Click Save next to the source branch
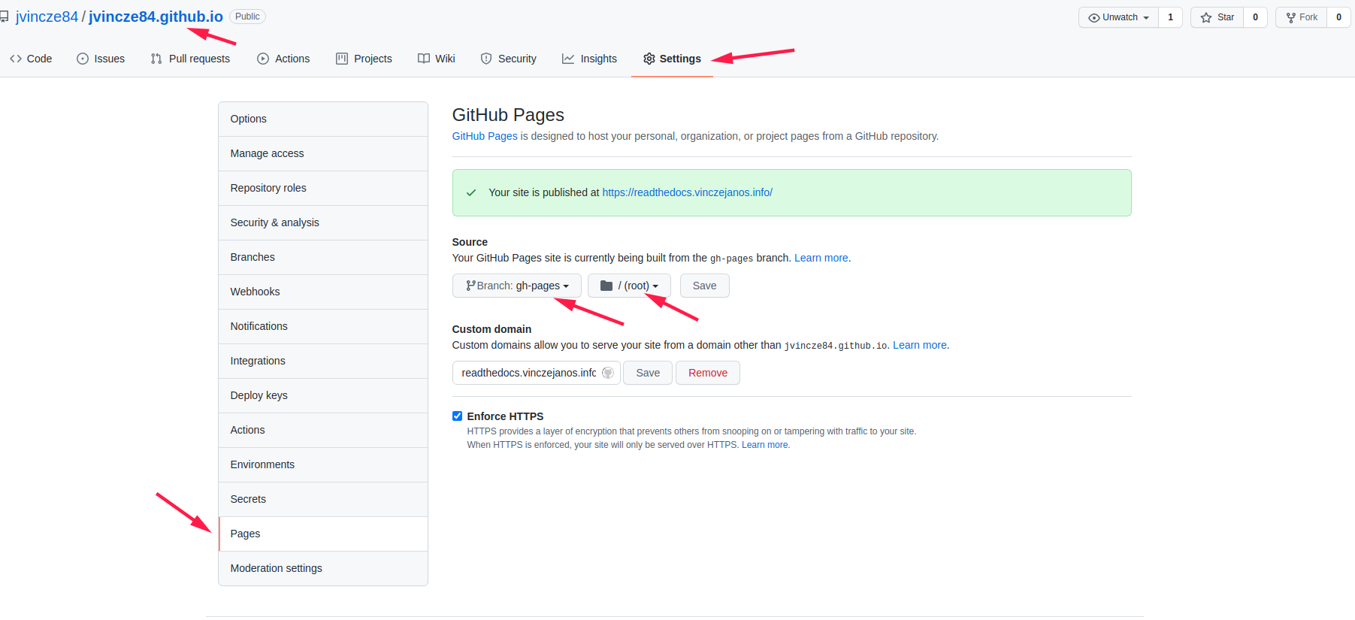This screenshot has width=1355, height=620. coord(704,286)
